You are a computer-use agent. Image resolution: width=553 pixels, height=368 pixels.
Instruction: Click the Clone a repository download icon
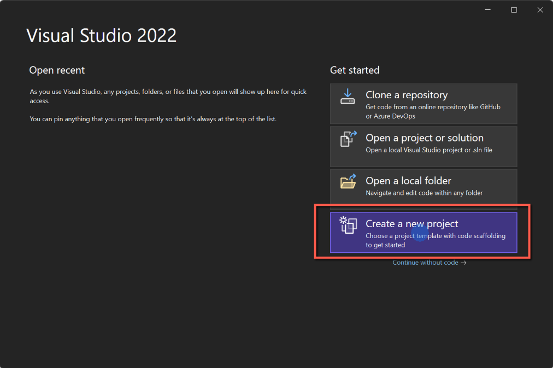[x=348, y=97]
